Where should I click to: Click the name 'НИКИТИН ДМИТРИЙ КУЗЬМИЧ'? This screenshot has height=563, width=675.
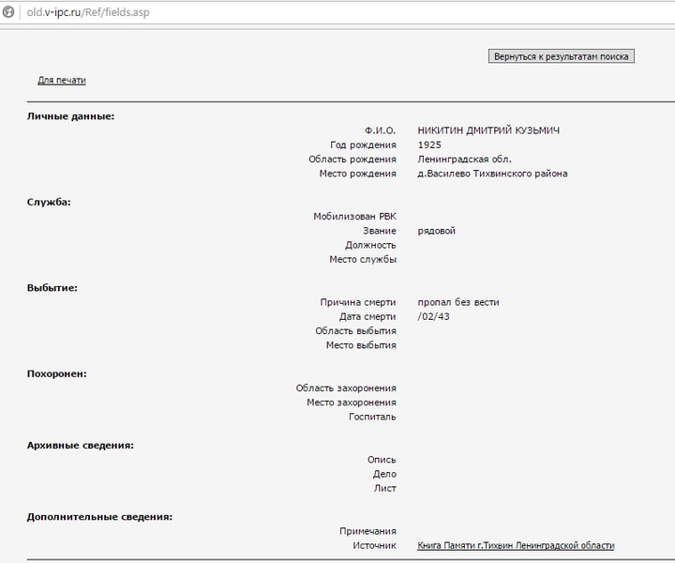tap(488, 130)
